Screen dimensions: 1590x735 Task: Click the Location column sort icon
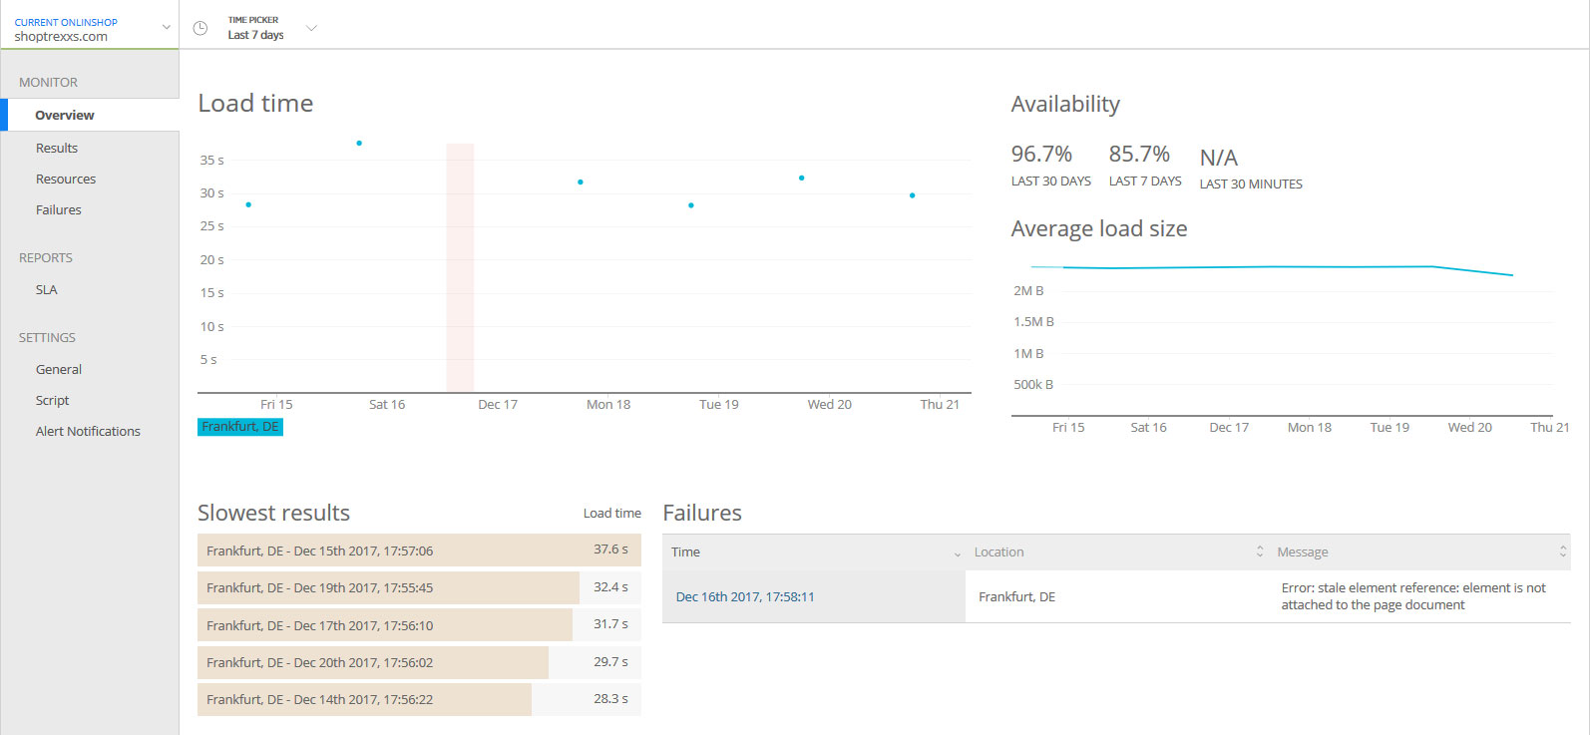[1259, 551]
